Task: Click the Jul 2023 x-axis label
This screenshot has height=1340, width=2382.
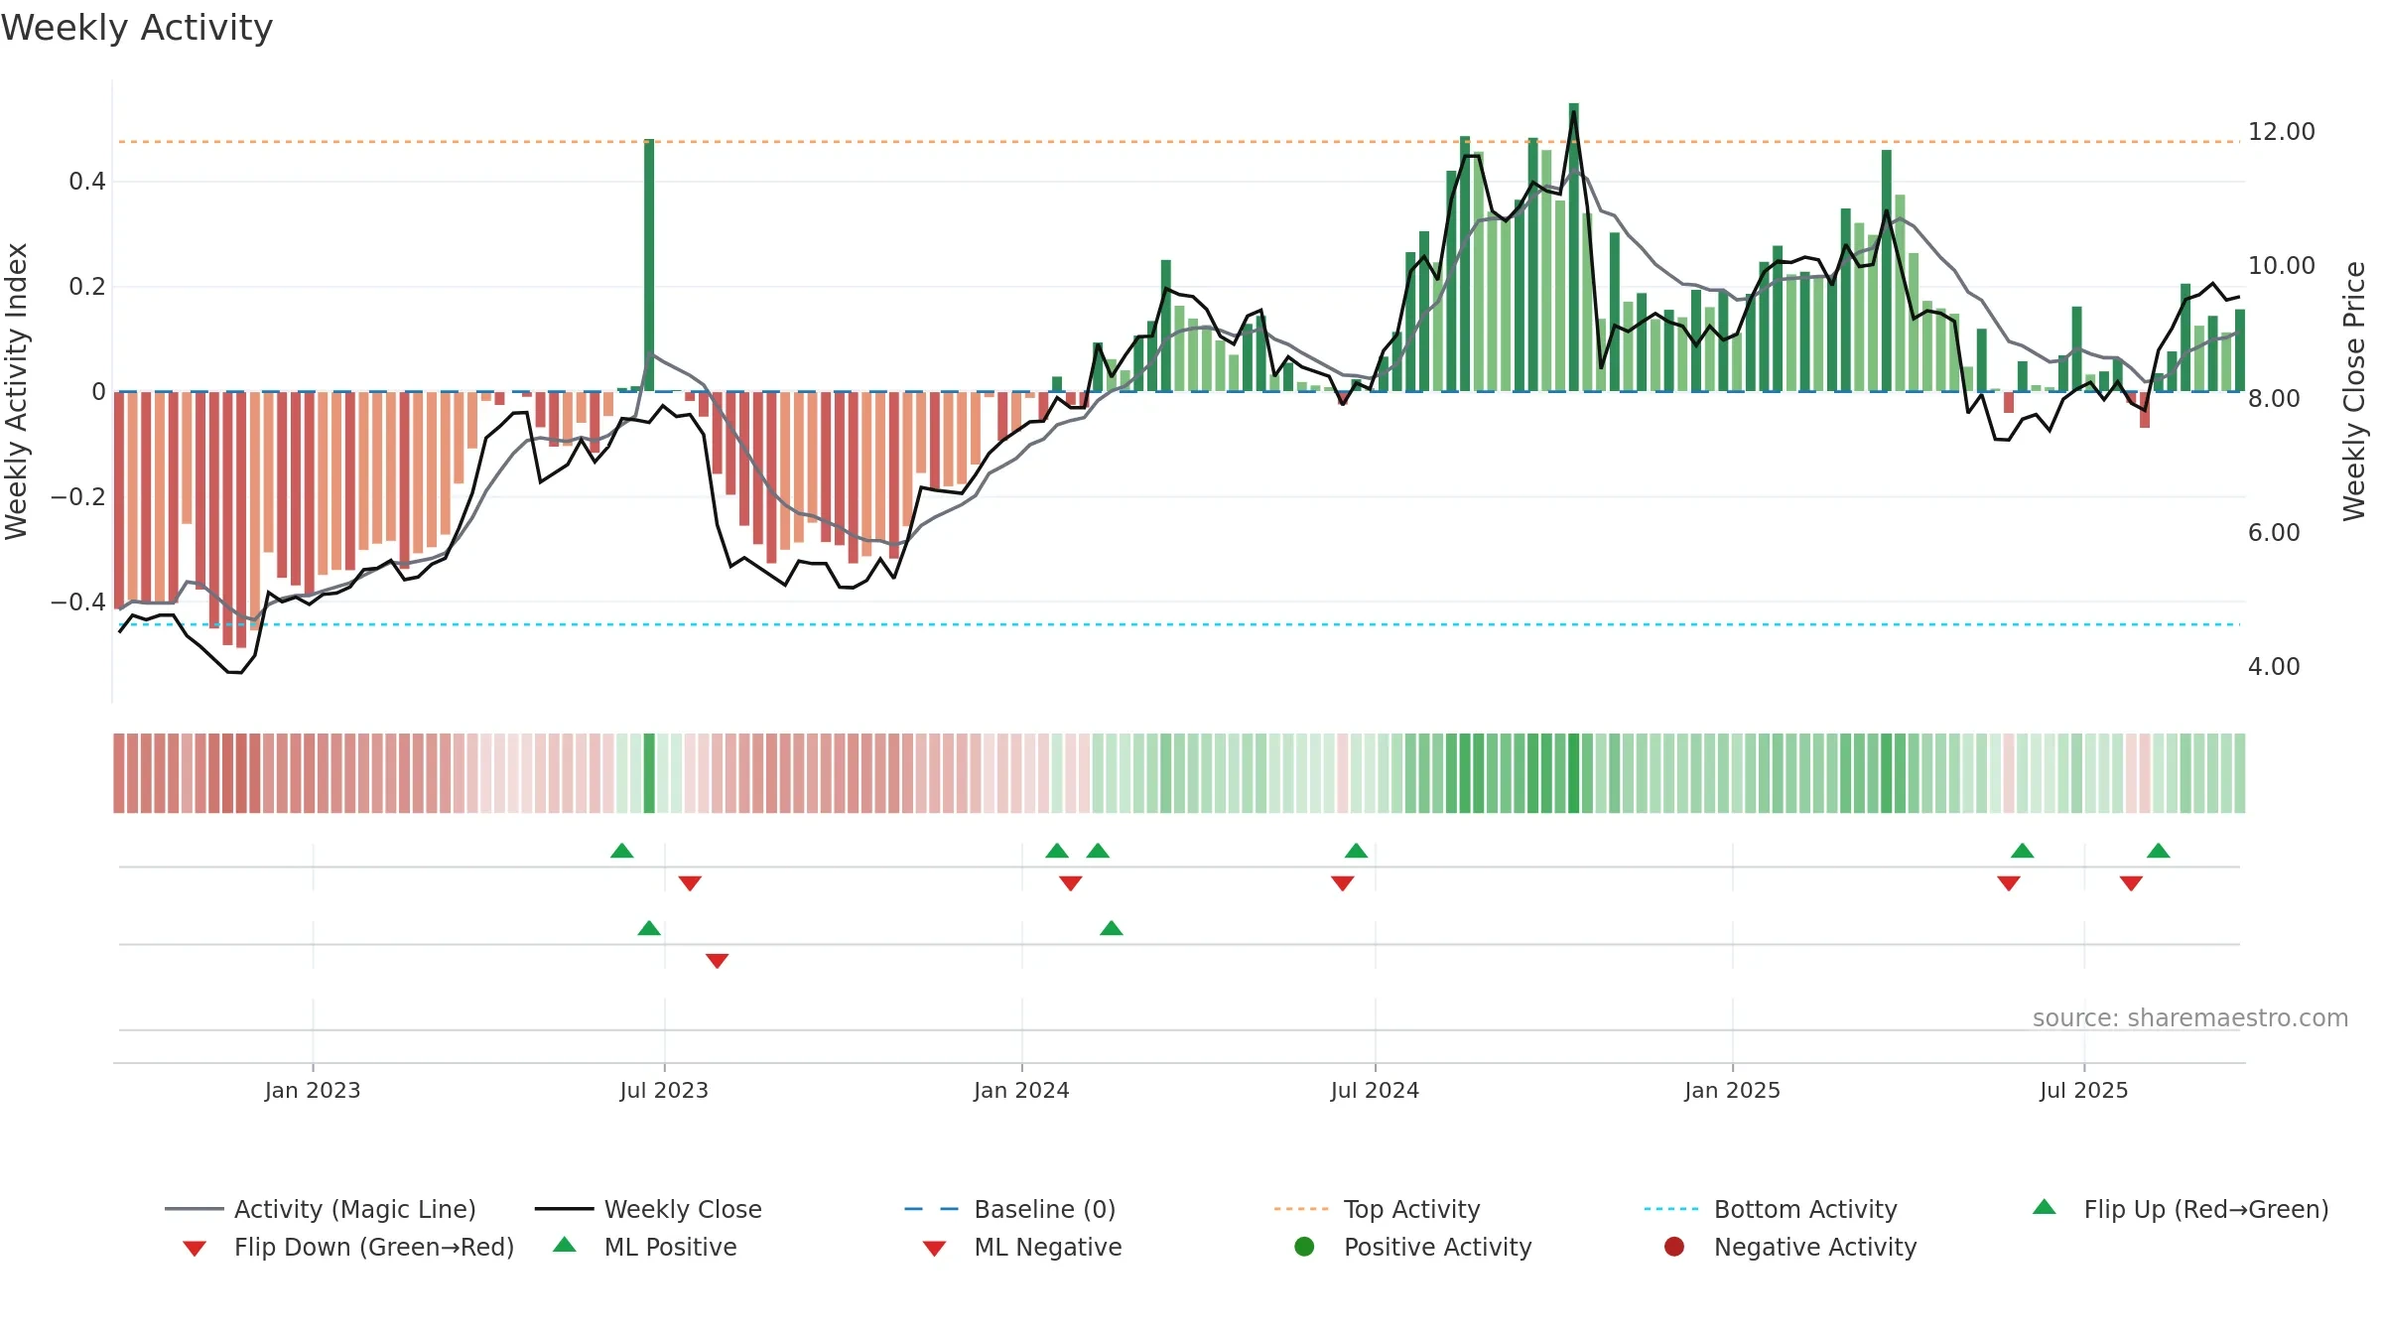Action: tap(664, 1091)
